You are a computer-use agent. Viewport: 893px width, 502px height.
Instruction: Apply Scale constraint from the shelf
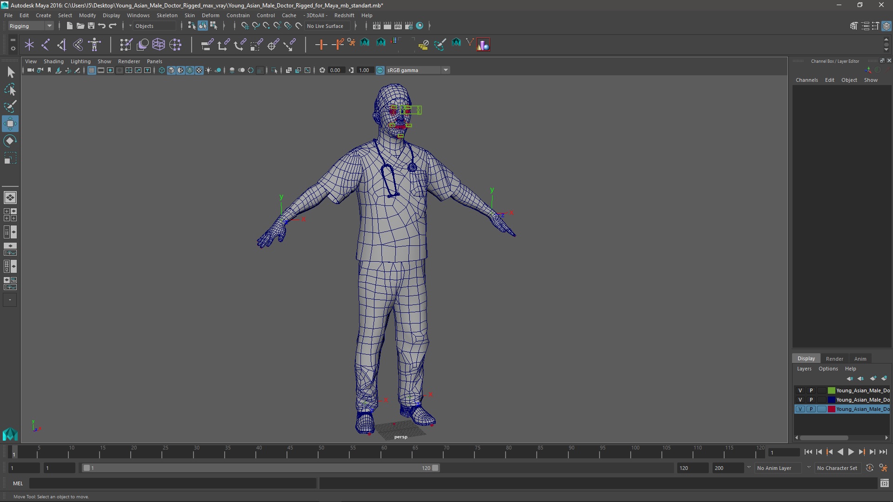(256, 45)
